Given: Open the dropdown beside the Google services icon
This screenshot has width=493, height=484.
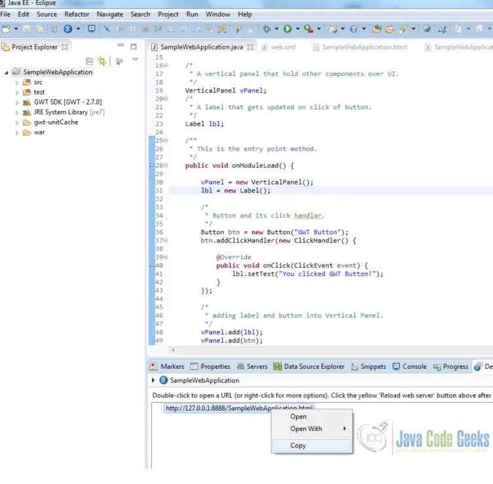Looking at the screenshot, I should click(78, 29).
